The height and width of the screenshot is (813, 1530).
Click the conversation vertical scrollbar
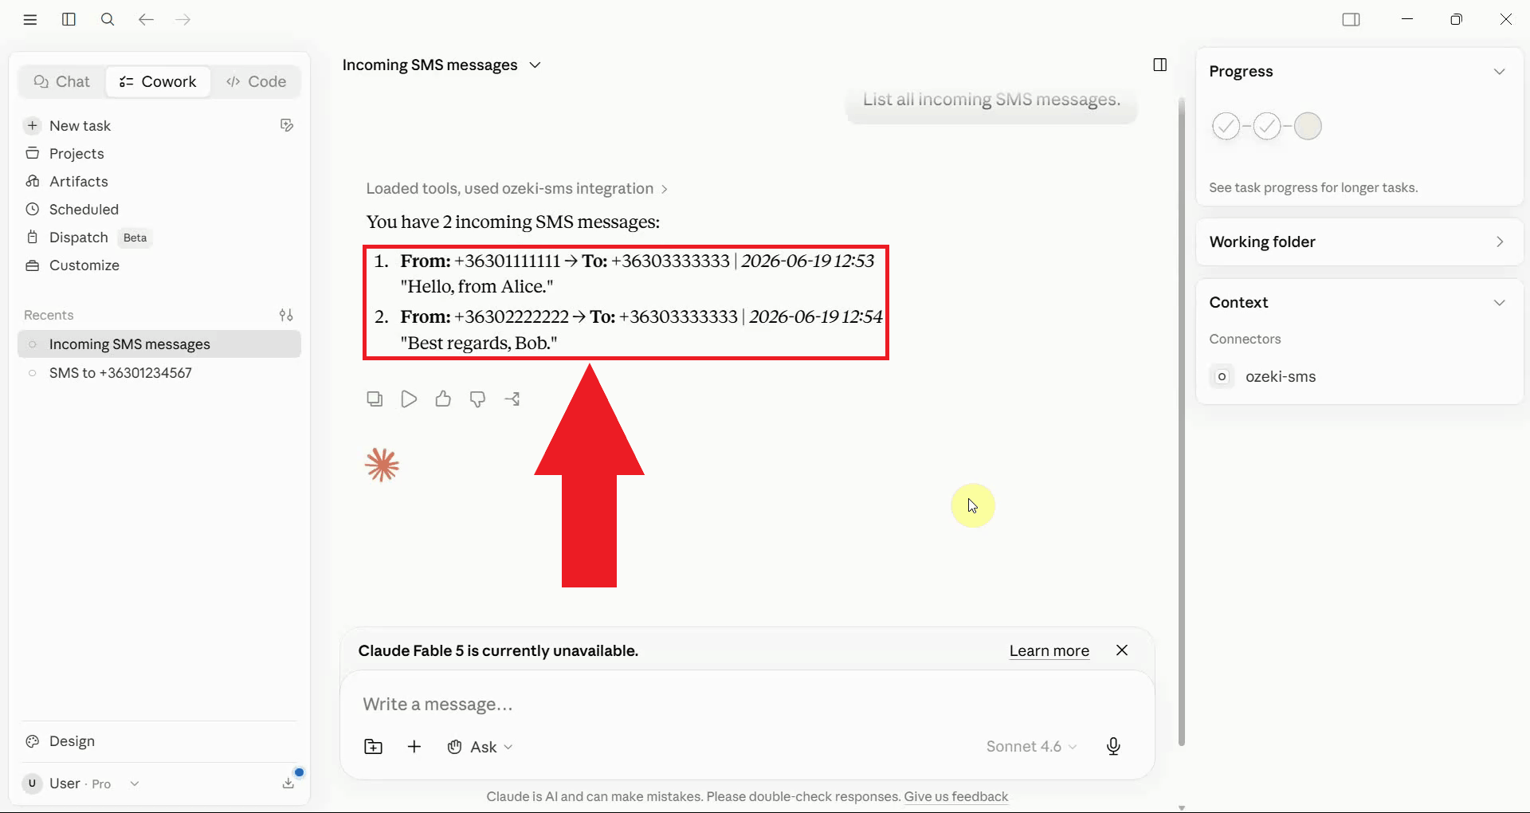point(1181,422)
